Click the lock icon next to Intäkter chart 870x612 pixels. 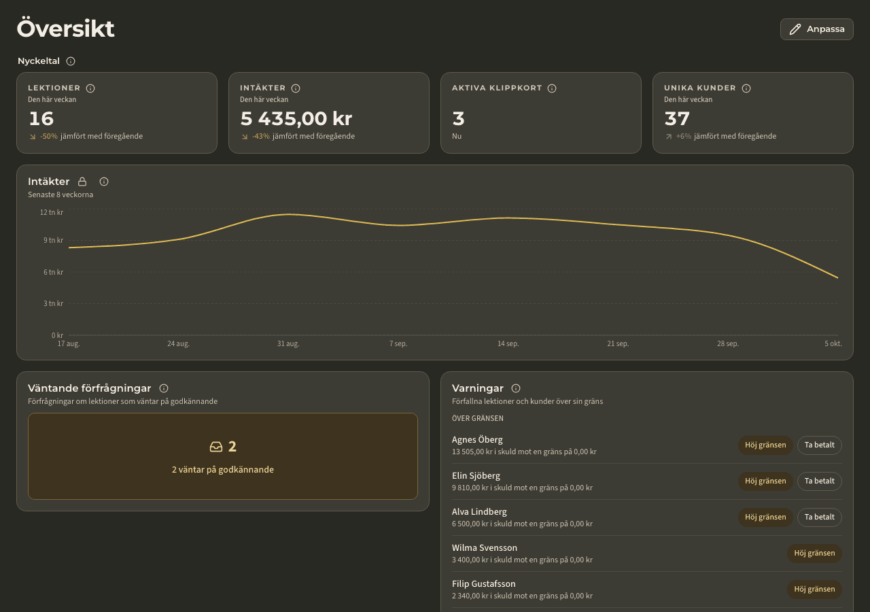click(82, 182)
